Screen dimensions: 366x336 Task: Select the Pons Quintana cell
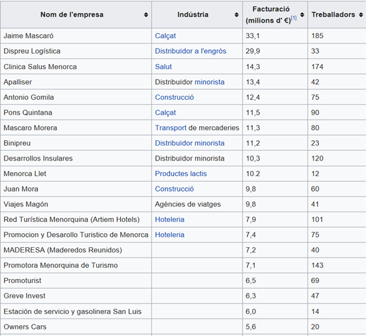point(76,113)
